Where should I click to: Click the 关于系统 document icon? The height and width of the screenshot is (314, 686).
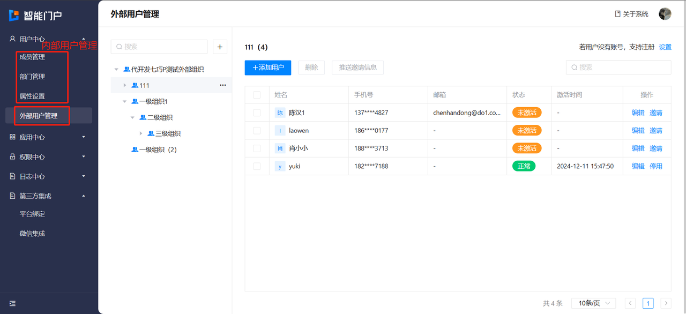click(x=617, y=14)
